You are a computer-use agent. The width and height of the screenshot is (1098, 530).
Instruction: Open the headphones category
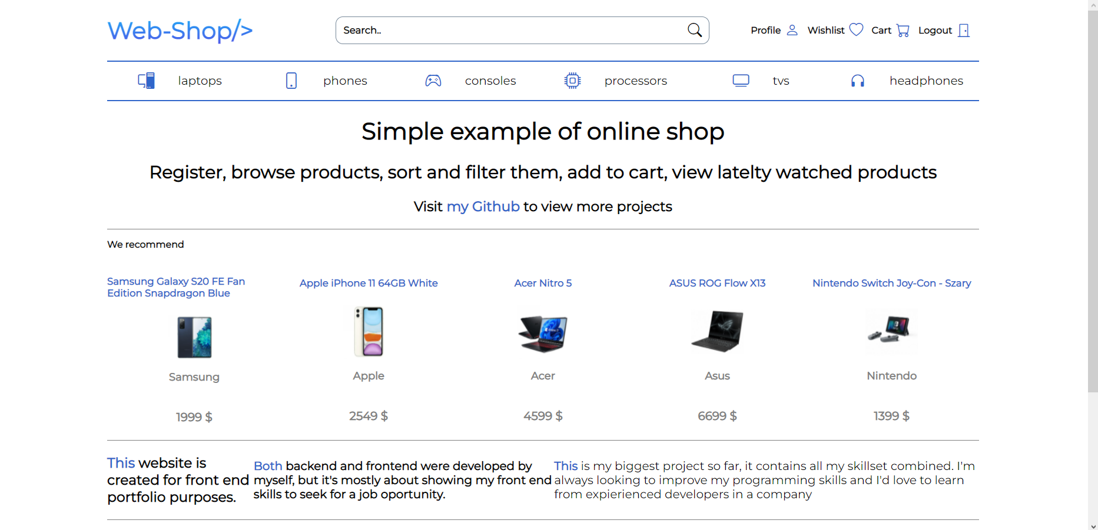[926, 81]
